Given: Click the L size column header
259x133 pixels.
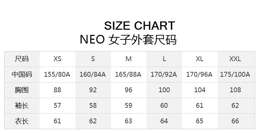Looking at the screenshot, I should click(x=164, y=59).
